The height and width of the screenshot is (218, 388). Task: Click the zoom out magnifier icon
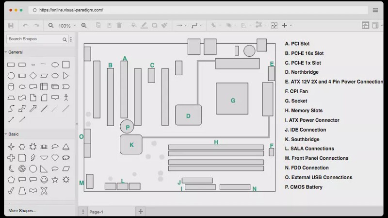[51, 25]
